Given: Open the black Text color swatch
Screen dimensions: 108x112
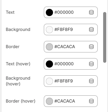Looking at the screenshot, I should point(49,12).
